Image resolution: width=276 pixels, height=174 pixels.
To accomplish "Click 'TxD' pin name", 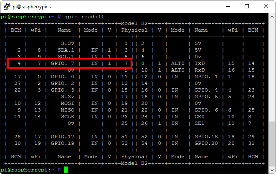I will [x=200, y=63].
